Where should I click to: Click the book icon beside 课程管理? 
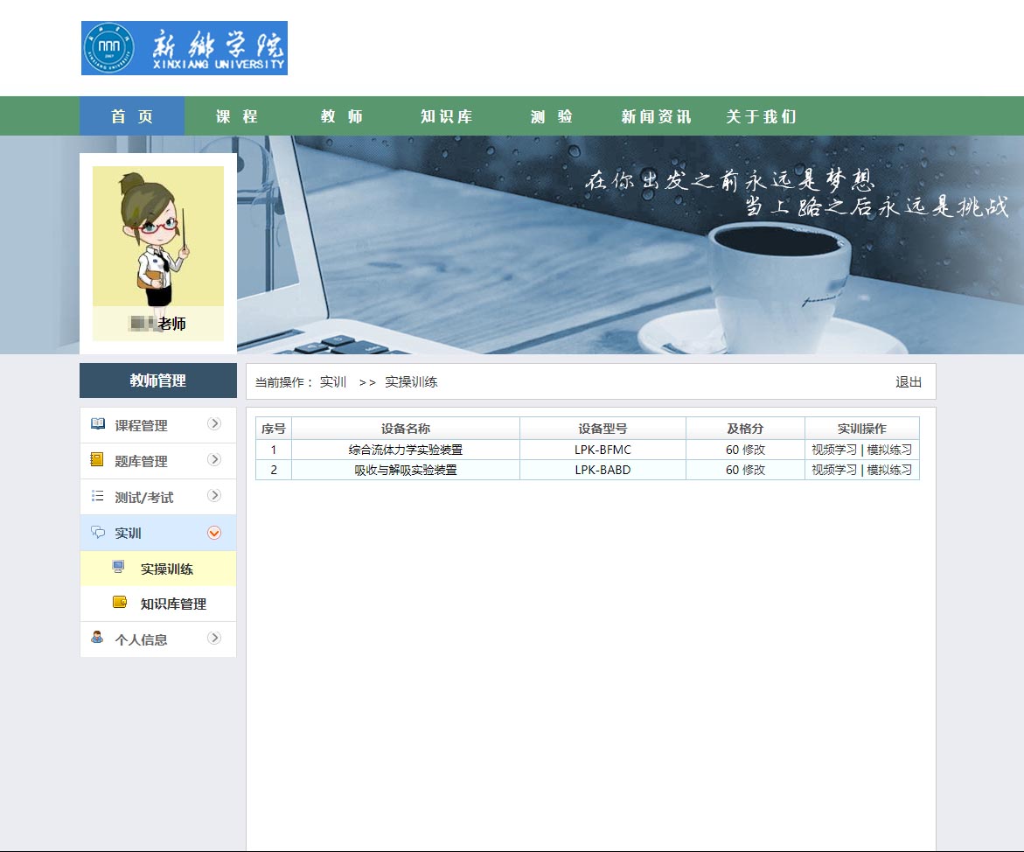[98, 424]
